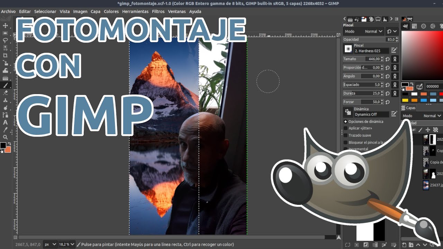
Task: Open the Seleccionar menu
Action: click(x=45, y=11)
